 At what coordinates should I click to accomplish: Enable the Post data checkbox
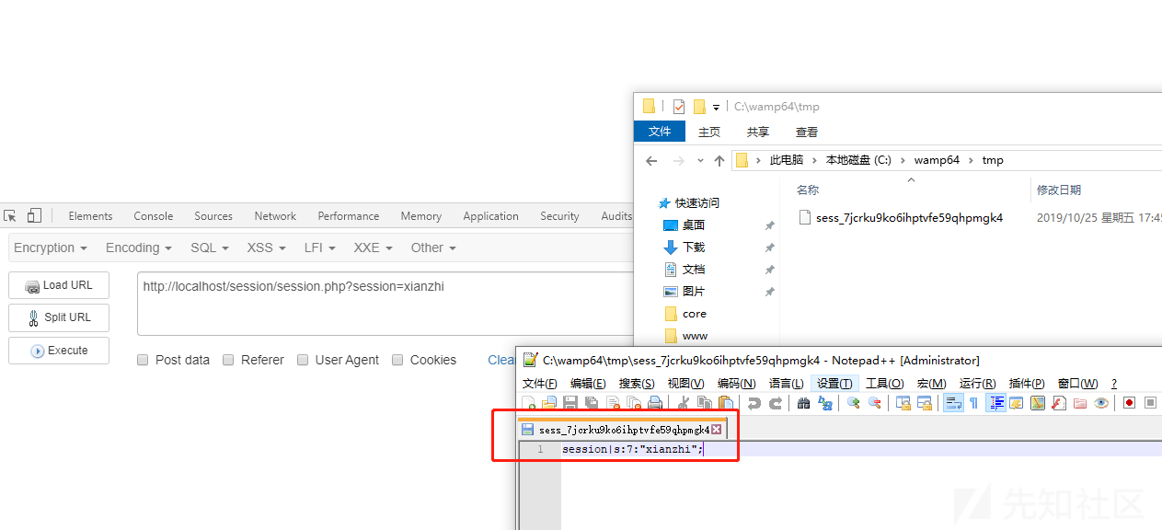(143, 360)
